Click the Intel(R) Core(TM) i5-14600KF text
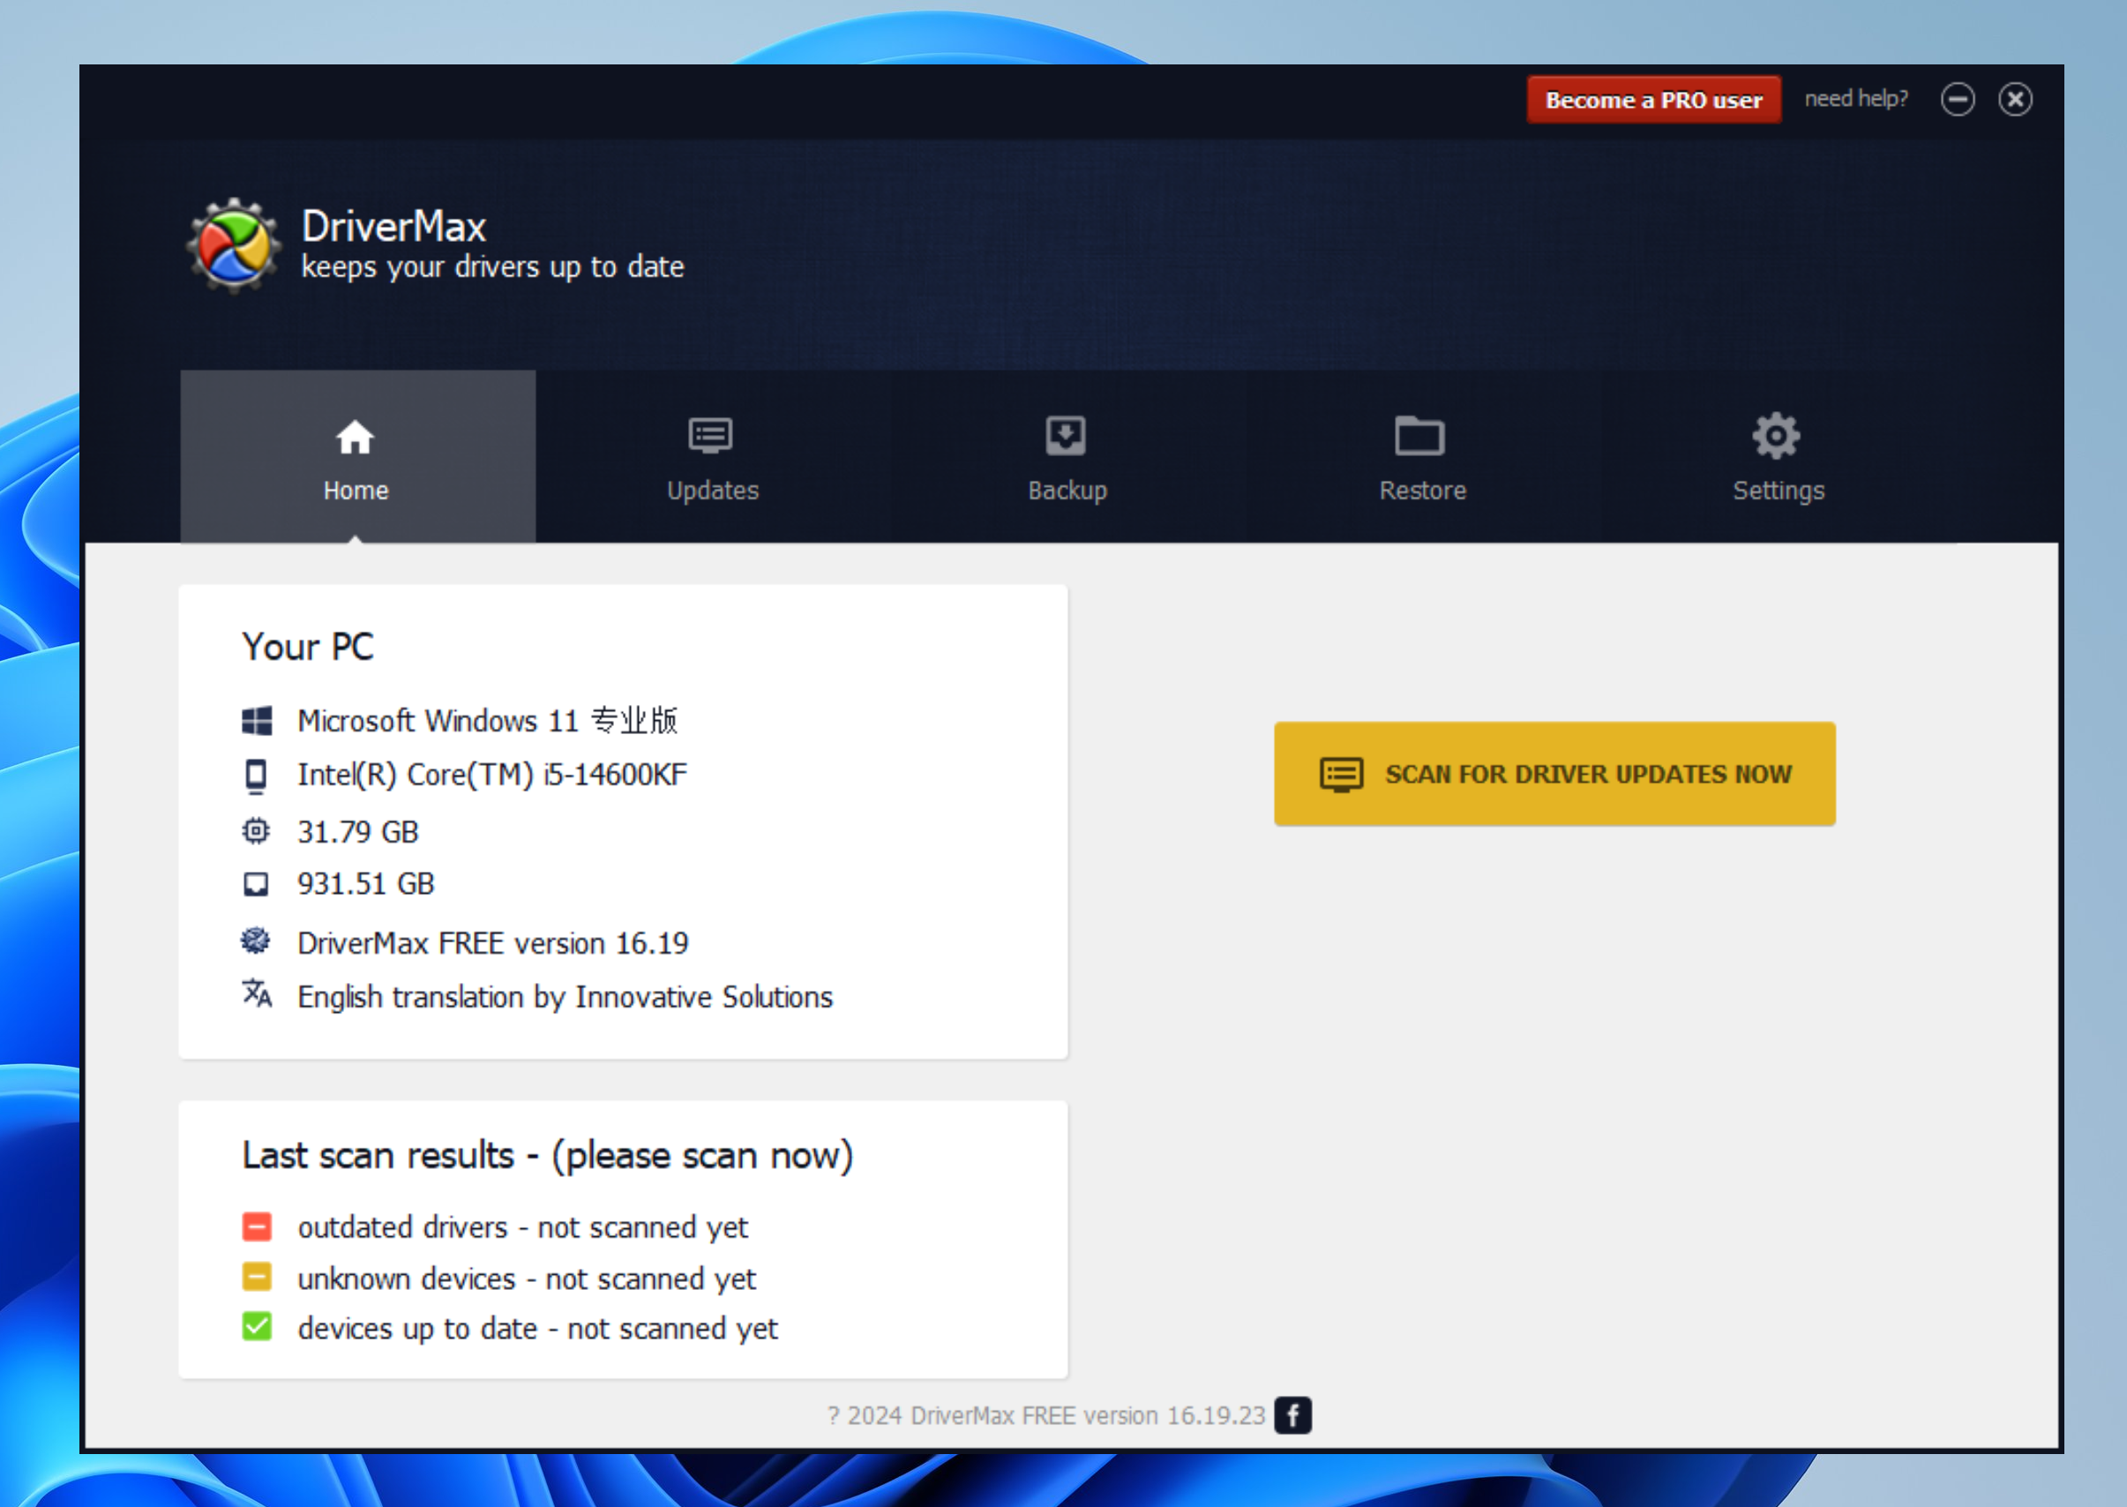Viewport: 2127px width, 1507px height. coord(492,775)
